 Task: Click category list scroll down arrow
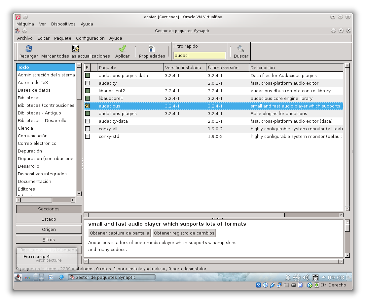[79, 194]
